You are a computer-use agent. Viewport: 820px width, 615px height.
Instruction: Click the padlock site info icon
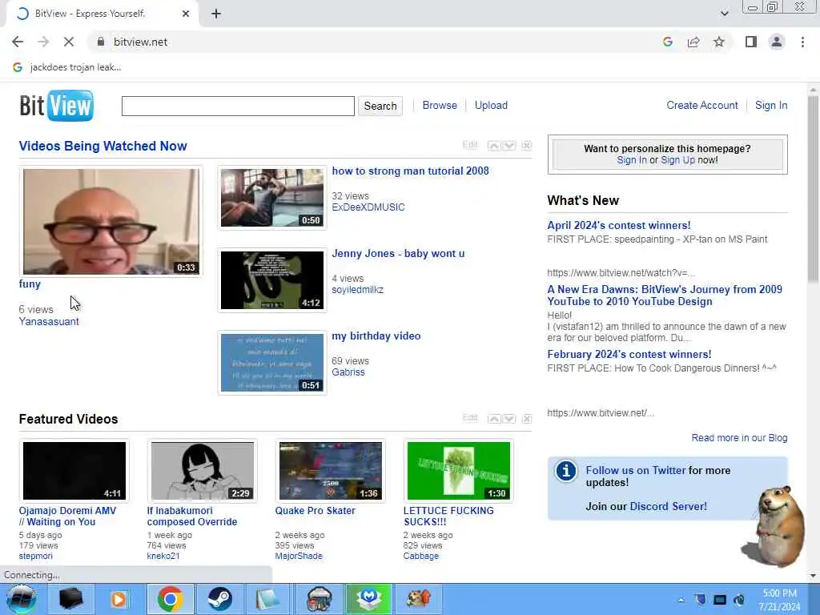(x=100, y=42)
